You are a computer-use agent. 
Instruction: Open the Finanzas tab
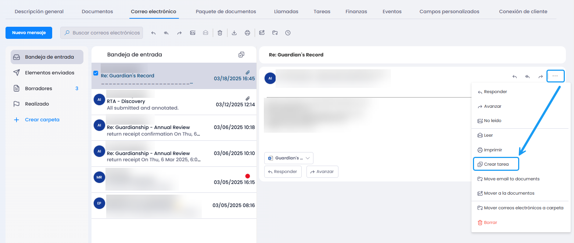pos(356,11)
